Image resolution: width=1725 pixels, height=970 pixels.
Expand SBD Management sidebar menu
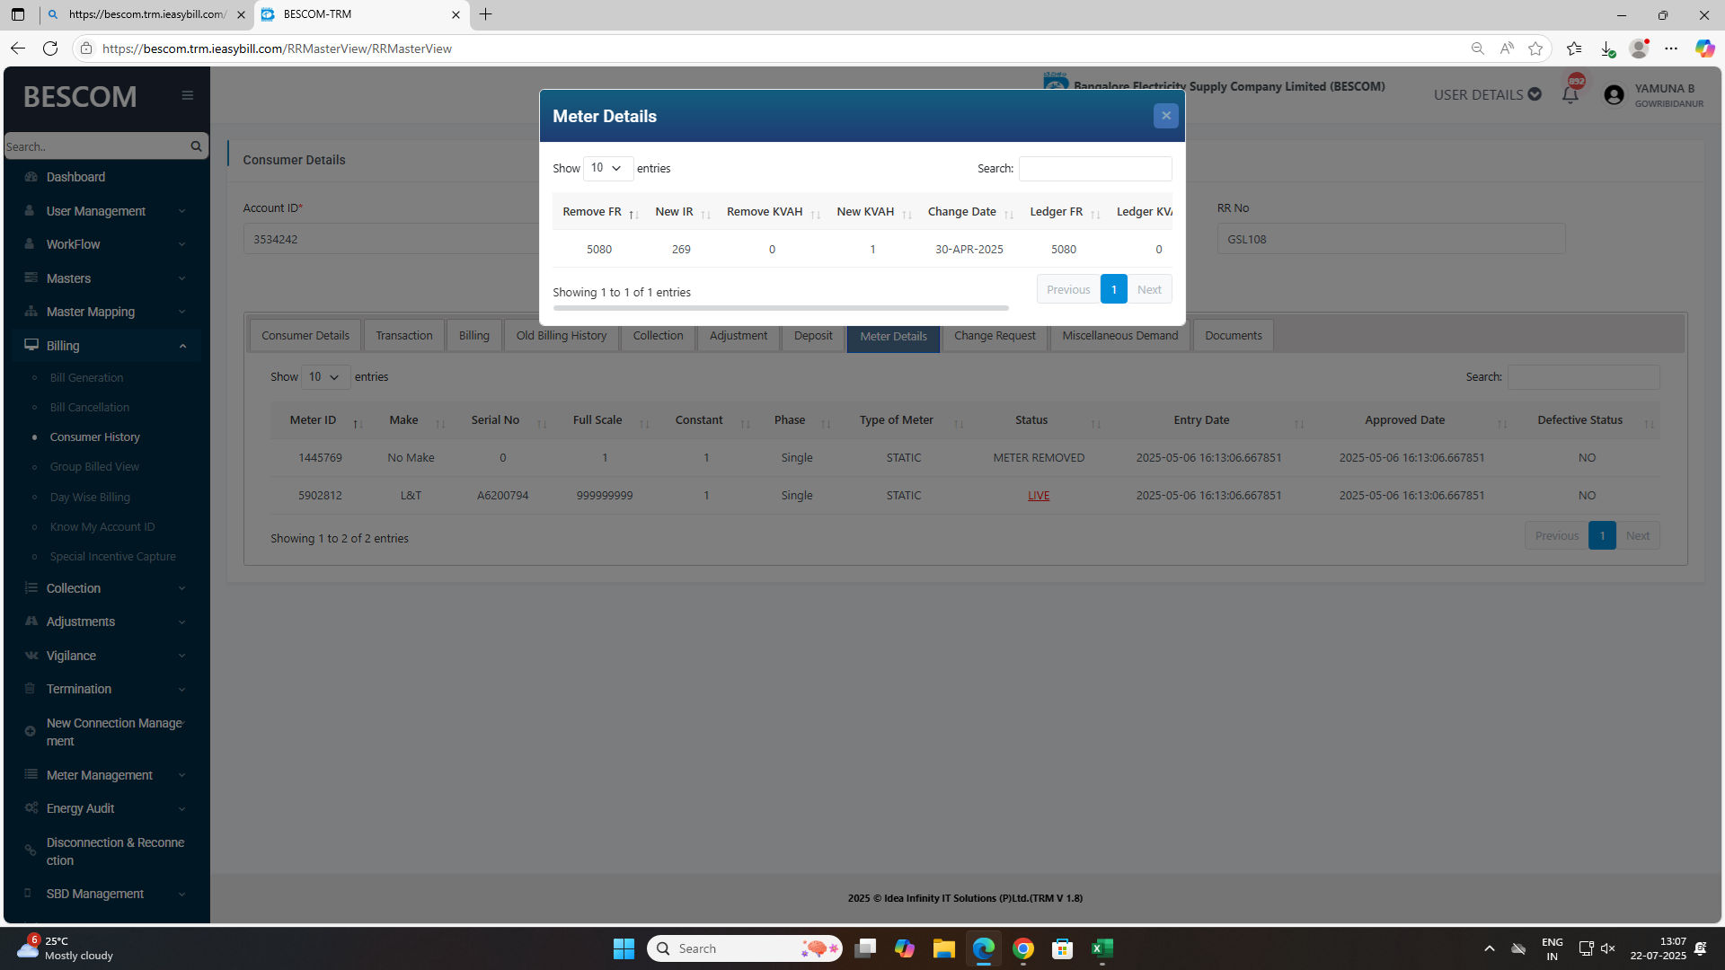click(106, 894)
